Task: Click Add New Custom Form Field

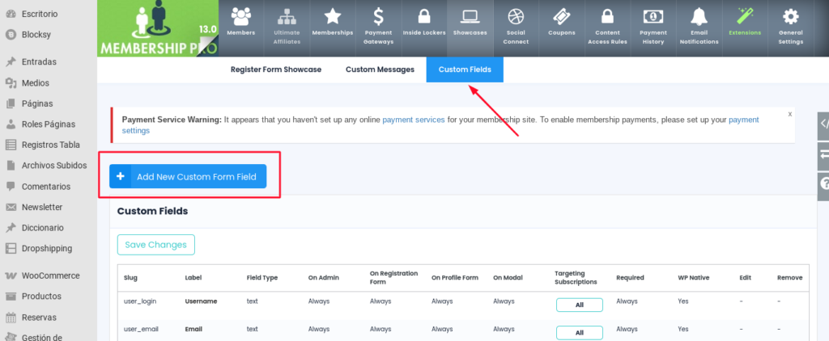Action: click(188, 176)
